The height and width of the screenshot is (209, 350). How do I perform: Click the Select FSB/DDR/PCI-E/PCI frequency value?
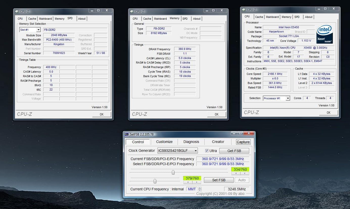coord(223,164)
